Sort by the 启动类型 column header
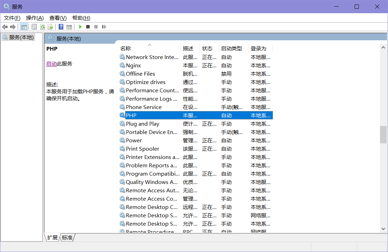The width and height of the screenshot is (388, 252). (234, 49)
